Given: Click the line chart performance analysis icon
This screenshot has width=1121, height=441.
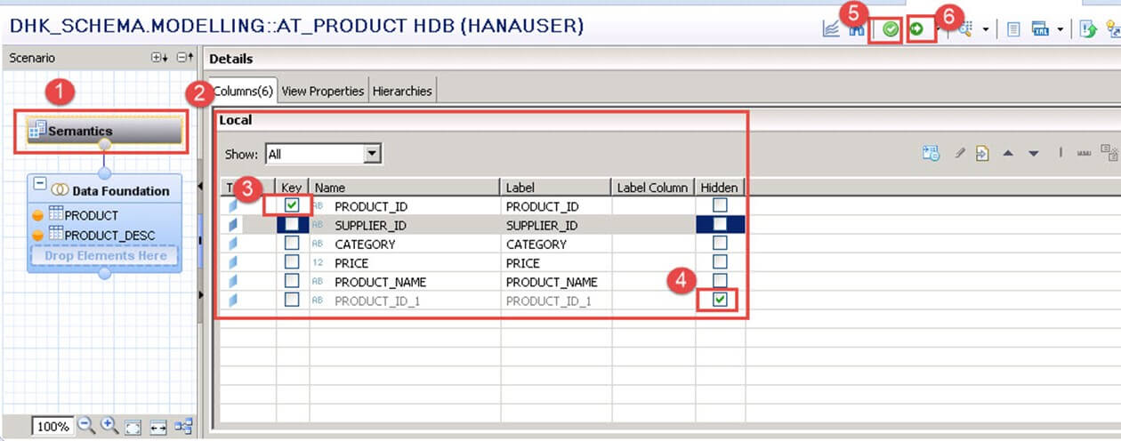Looking at the screenshot, I should 831,29.
